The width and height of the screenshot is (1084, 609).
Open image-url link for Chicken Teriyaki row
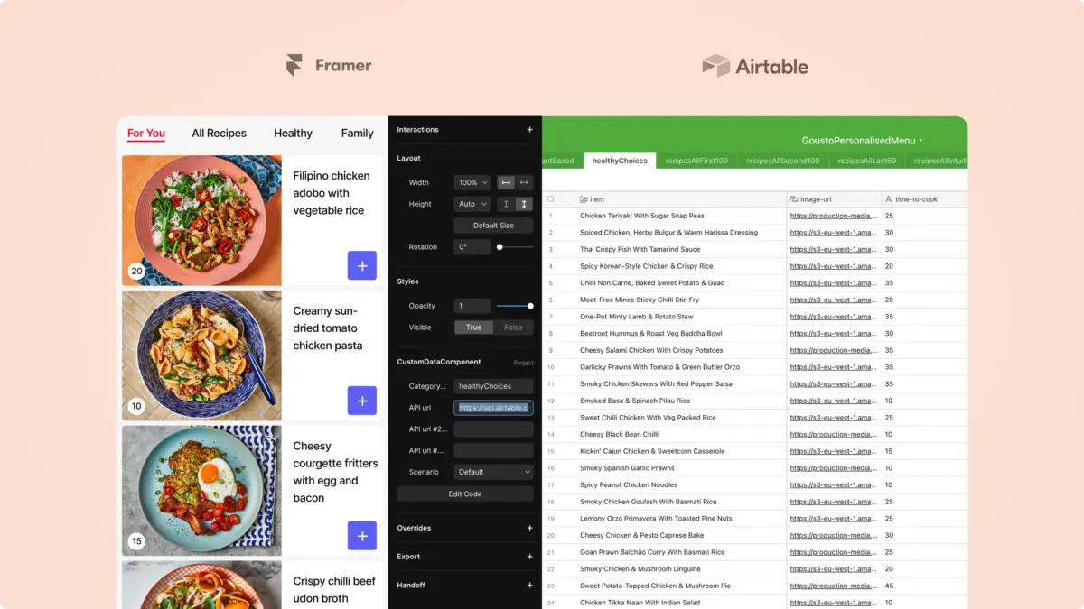point(833,216)
